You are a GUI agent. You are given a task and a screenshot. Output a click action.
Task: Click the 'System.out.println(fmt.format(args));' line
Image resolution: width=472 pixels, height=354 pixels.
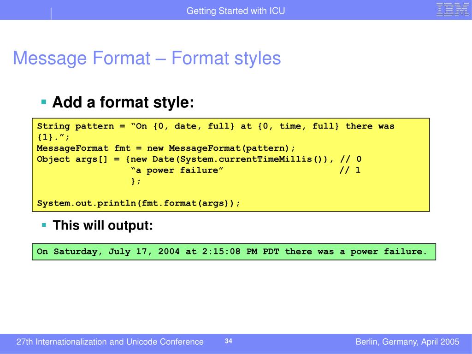tap(138, 203)
